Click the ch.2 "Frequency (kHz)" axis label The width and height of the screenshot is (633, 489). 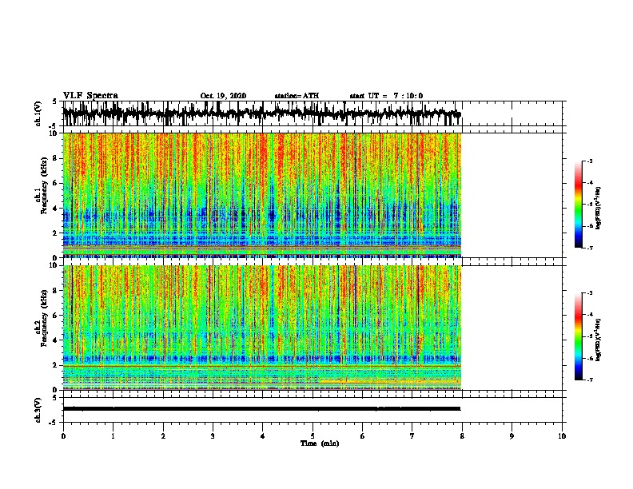(x=44, y=318)
